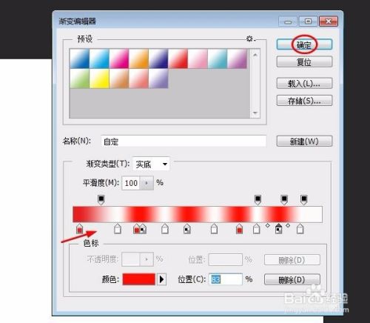Open the 渐变类型 dropdown showing 实底
The image size is (370, 323).
pos(151,164)
